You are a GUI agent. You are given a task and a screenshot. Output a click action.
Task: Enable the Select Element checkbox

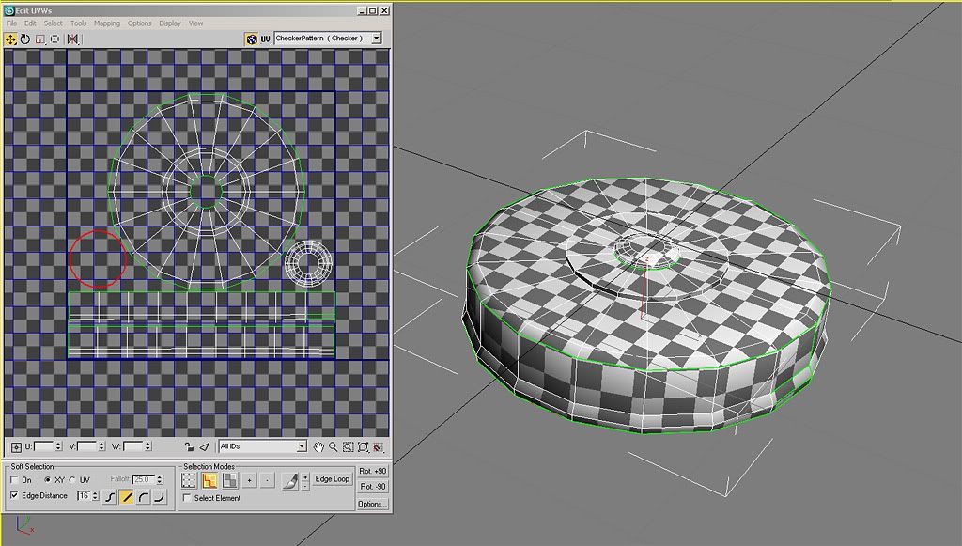click(187, 498)
